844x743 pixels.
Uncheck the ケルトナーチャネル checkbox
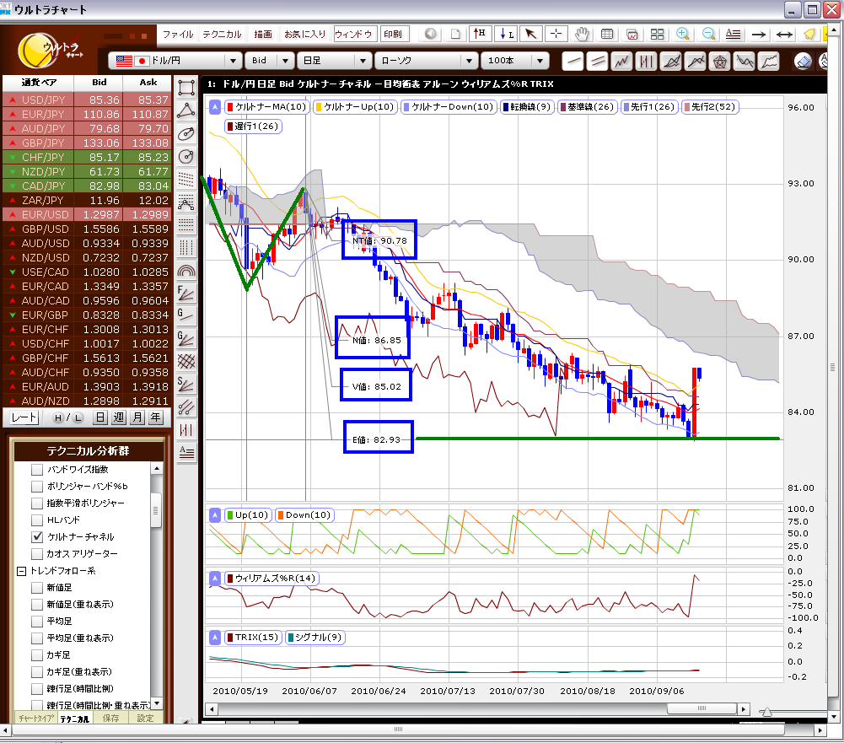37,536
